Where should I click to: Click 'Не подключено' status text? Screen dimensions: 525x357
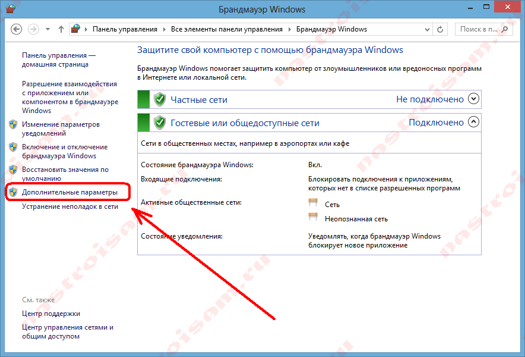click(430, 99)
